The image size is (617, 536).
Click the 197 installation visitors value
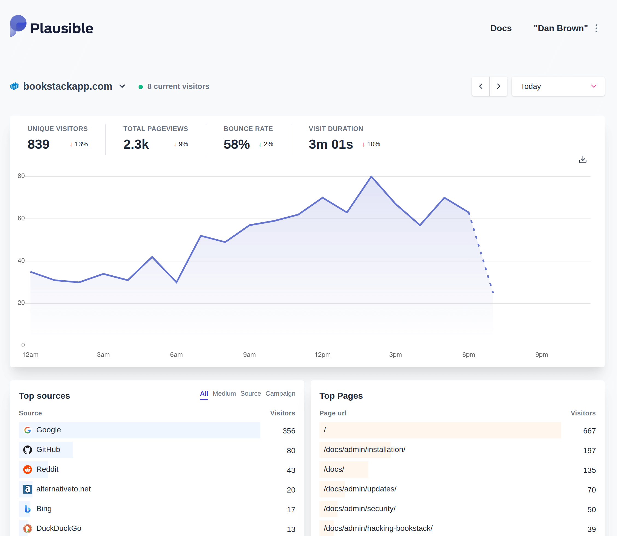(x=589, y=451)
